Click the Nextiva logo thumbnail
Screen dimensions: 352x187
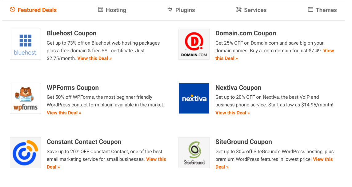pyautogui.click(x=194, y=98)
